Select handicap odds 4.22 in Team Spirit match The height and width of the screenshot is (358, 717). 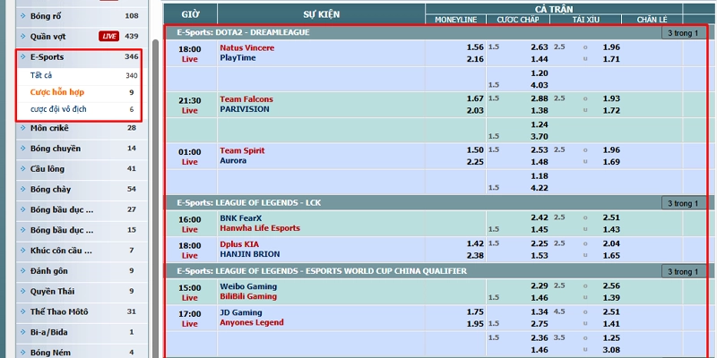(x=540, y=188)
